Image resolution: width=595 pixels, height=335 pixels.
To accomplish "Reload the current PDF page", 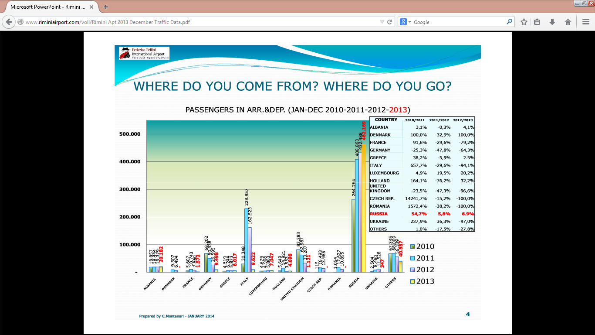I will [390, 22].
